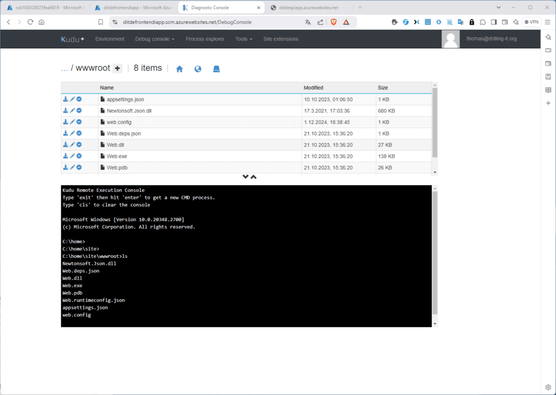Click the add plus icon in right sidebar
Image resolution: width=556 pixels, height=395 pixels.
548,103
